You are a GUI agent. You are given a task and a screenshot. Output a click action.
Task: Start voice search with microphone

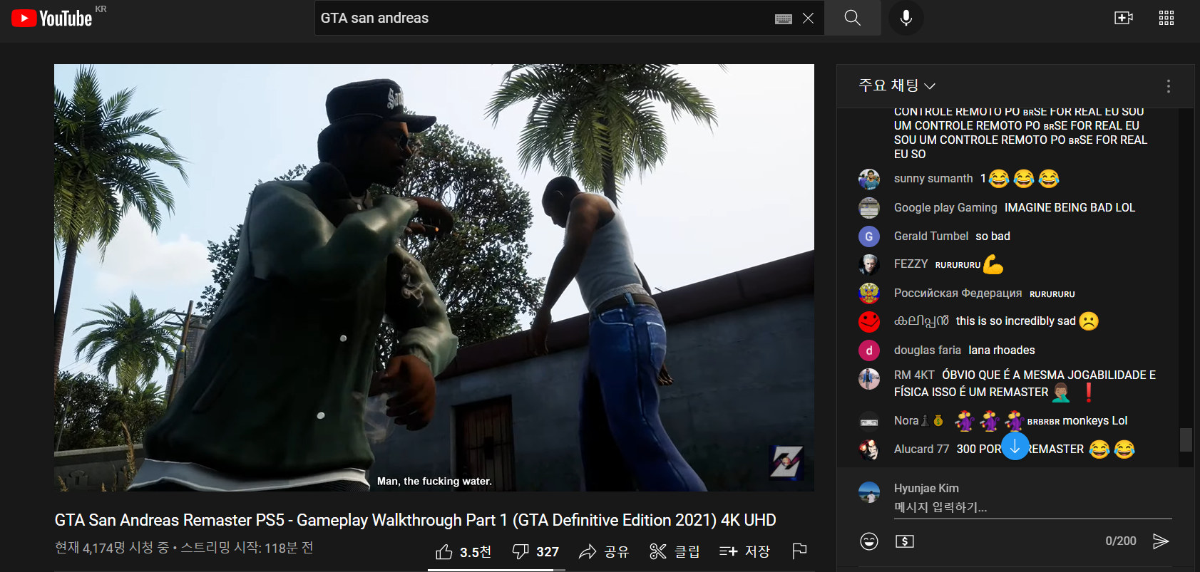(906, 18)
